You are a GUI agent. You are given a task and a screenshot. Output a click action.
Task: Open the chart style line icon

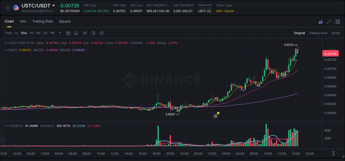pyautogui.click(x=76, y=33)
